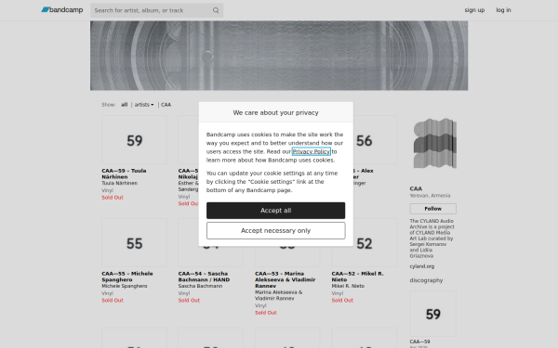Click 'Sold Out' under CAA—52
Viewport: 558px width, 348px height.
click(342, 301)
